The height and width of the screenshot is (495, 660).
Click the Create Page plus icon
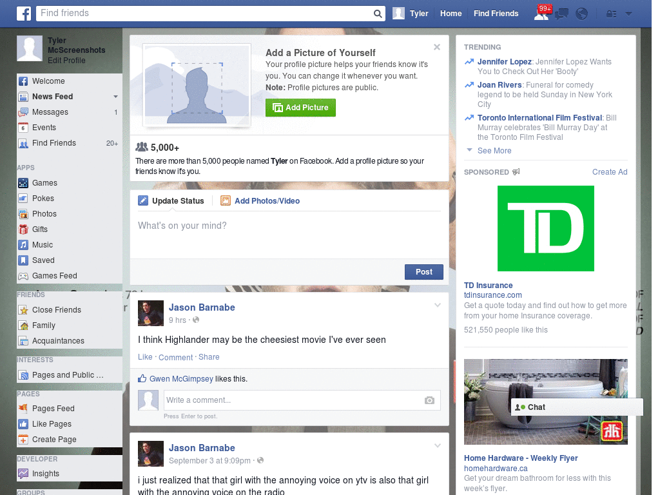(x=23, y=440)
